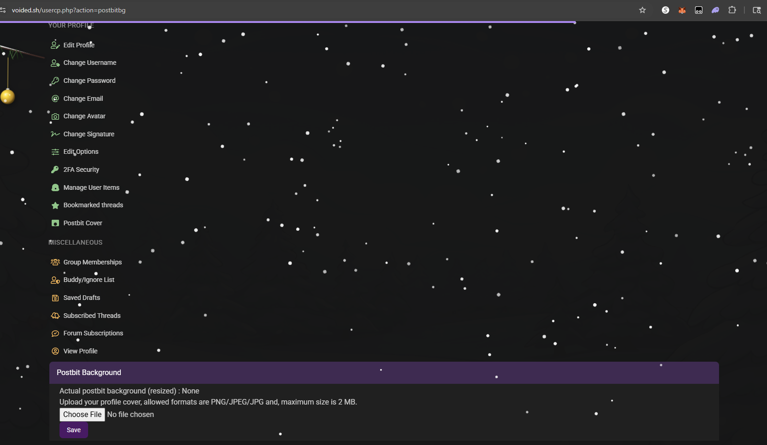The image size is (767, 445).
Task: Select the Change Signature squiggle icon
Action: click(x=55, y=134)
